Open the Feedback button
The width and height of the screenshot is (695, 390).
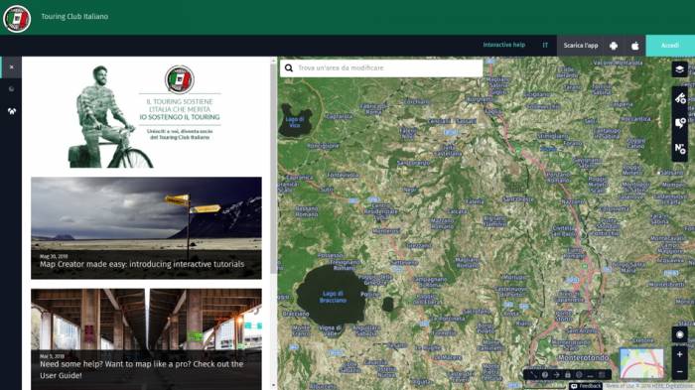[586, 386]
